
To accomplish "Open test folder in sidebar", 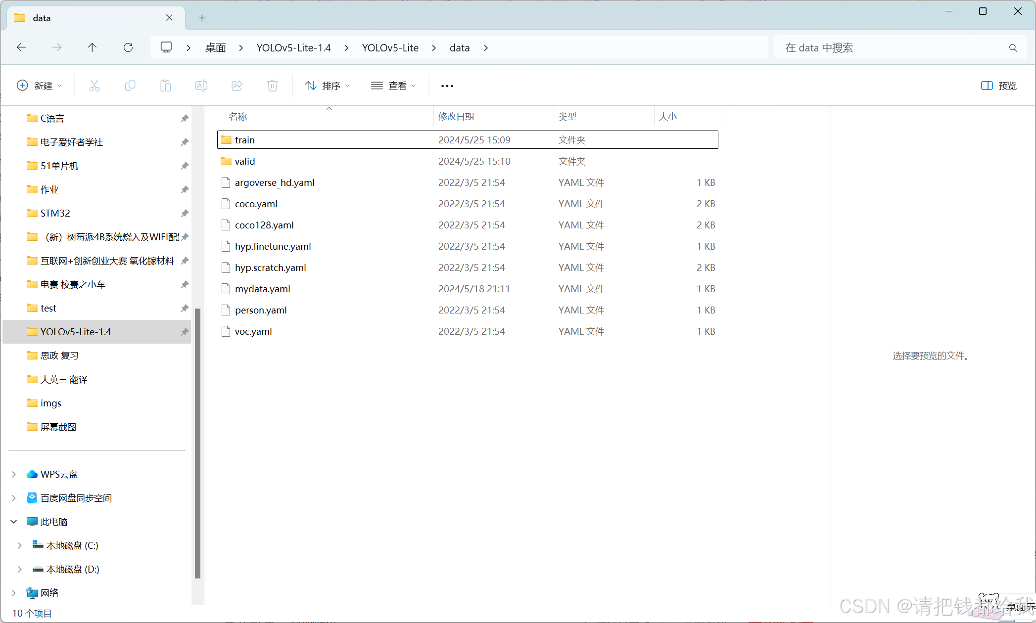I will click(97, 308).
